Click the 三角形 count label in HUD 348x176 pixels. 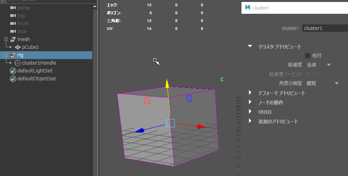click(x=114, y=20)
